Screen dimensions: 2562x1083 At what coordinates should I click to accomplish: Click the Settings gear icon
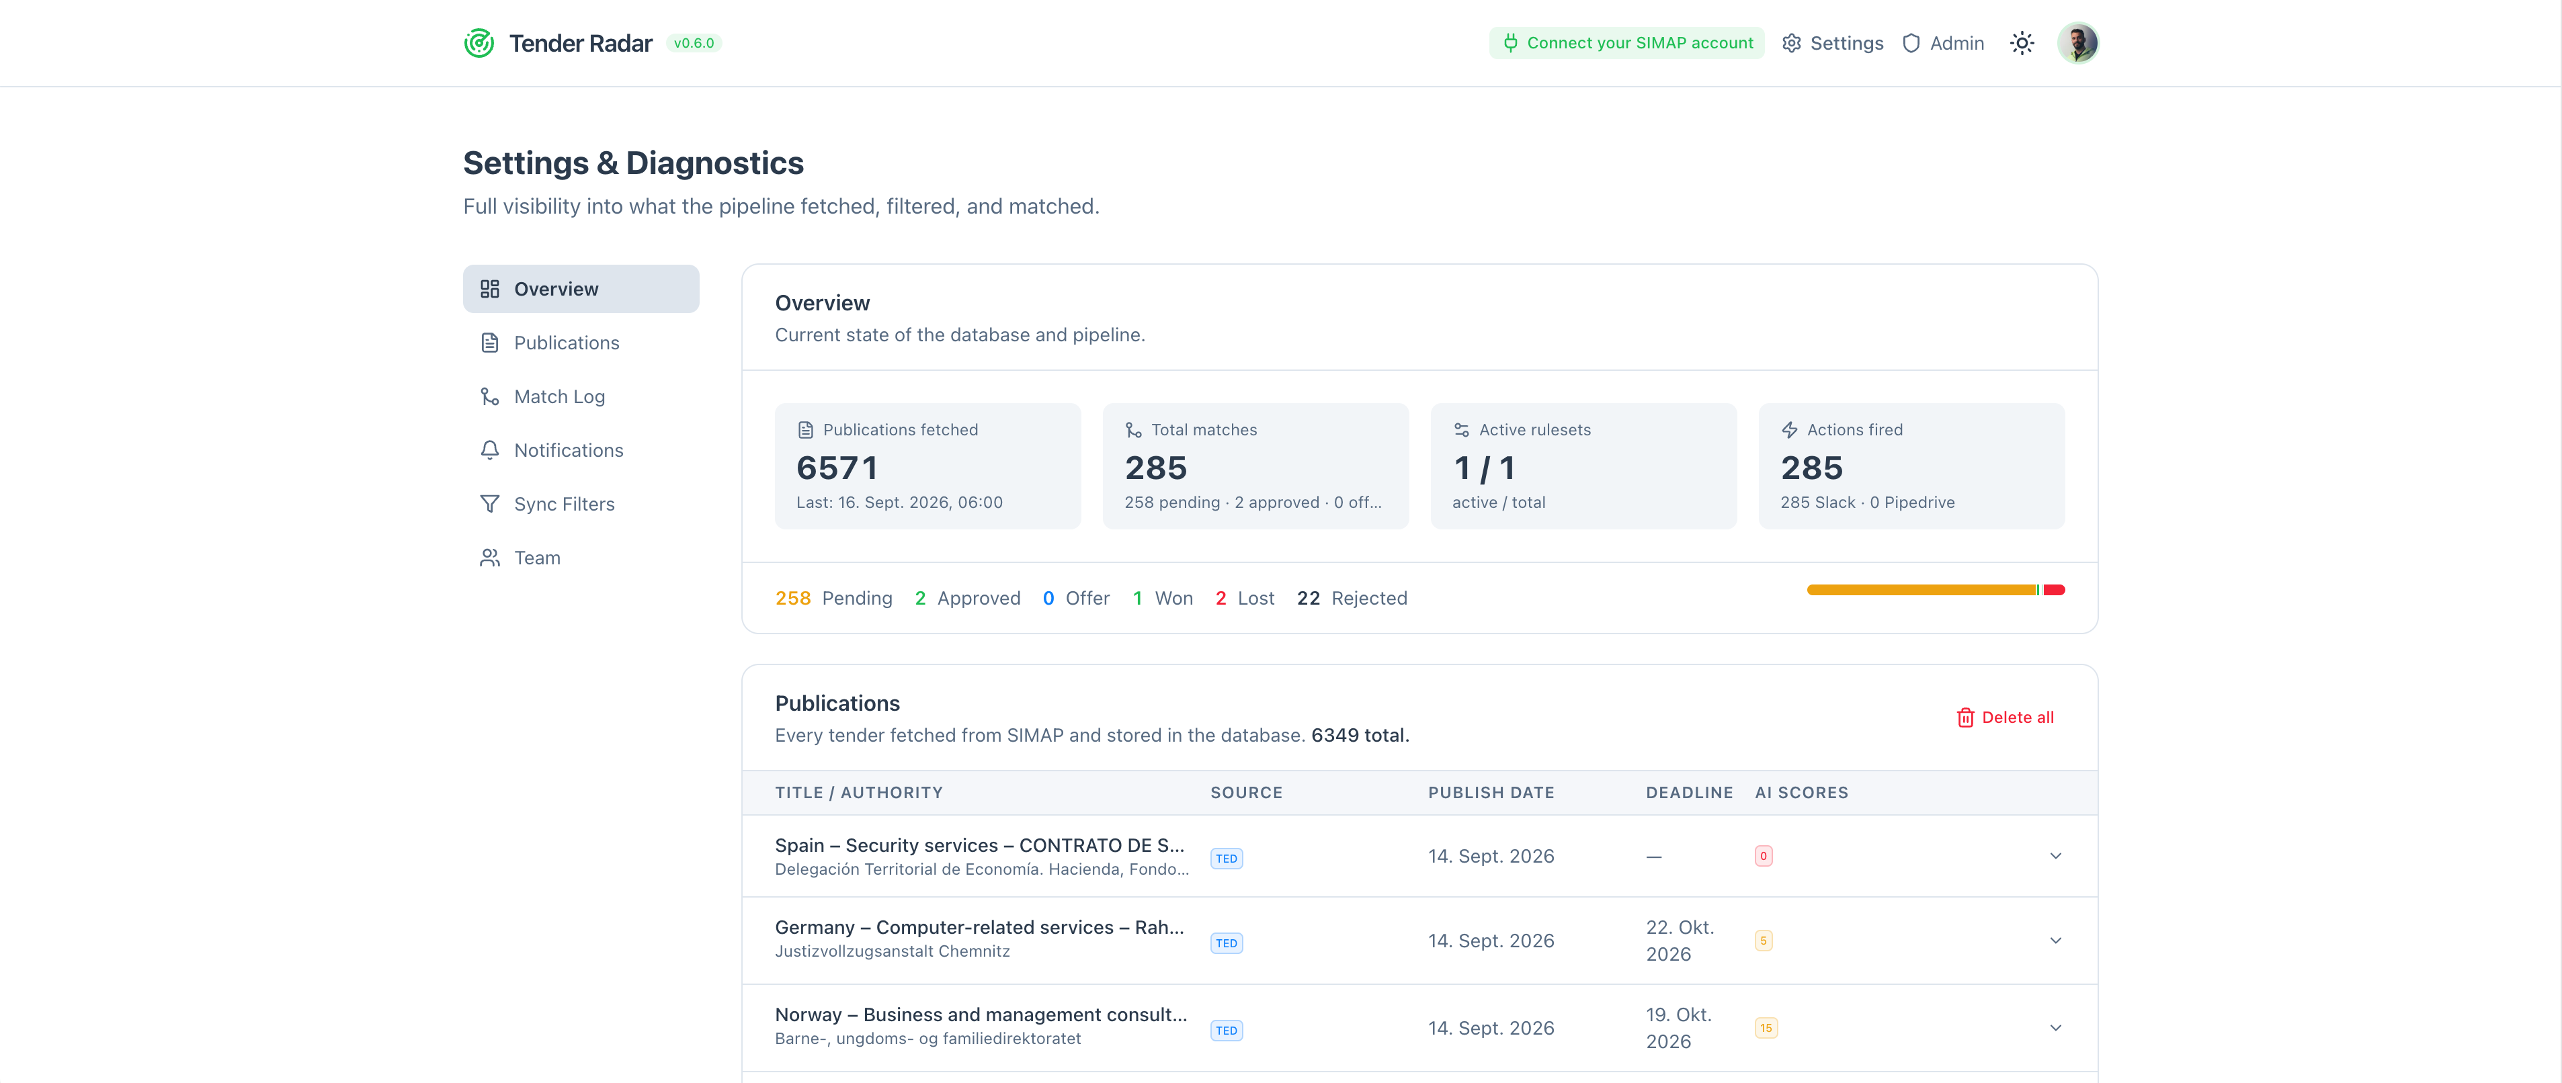[x=1791, y=43]
